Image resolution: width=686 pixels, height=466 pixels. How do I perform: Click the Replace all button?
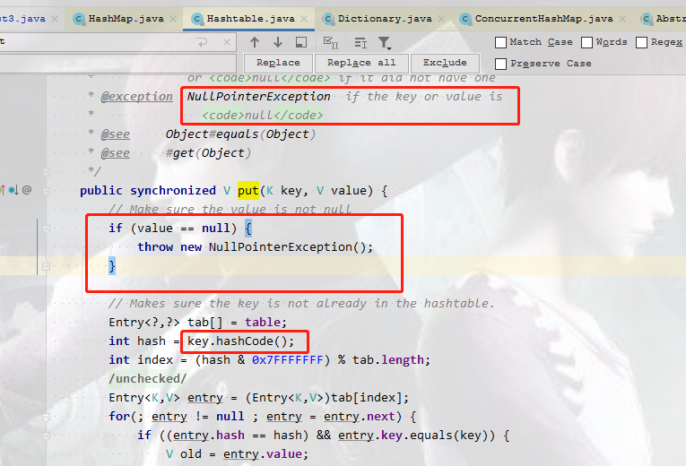[x=361, y=63]
